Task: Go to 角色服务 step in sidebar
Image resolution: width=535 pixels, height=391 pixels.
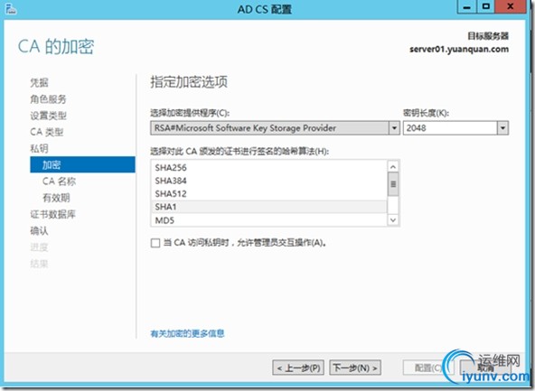Action: [48, 99]
